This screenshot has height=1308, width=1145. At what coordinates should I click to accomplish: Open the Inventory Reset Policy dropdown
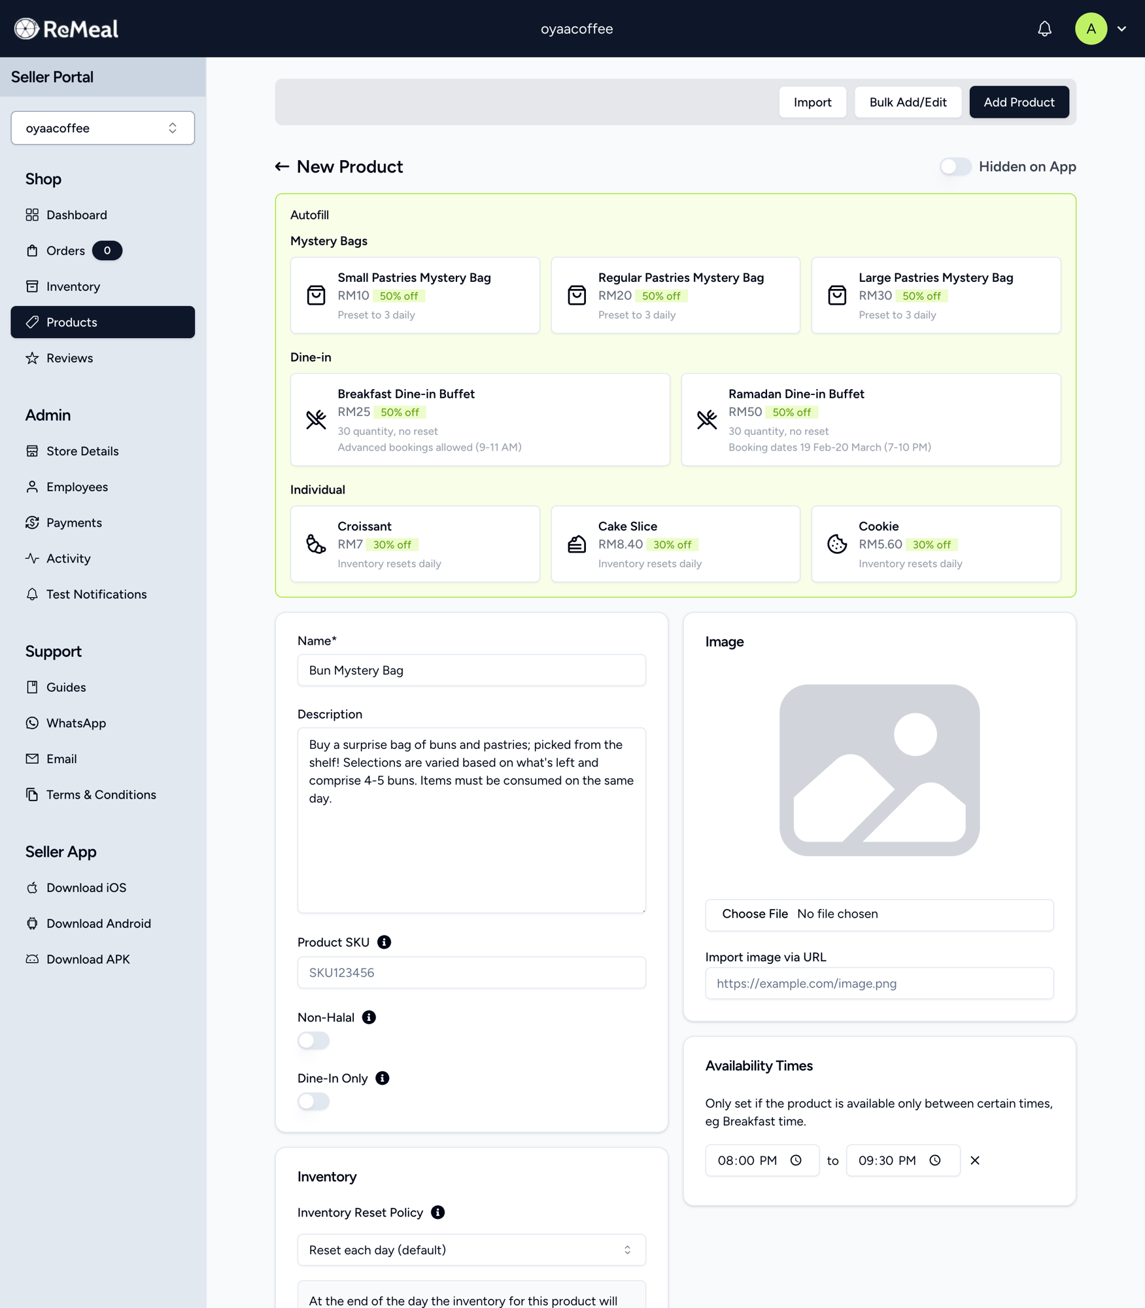pos(471,1250)
